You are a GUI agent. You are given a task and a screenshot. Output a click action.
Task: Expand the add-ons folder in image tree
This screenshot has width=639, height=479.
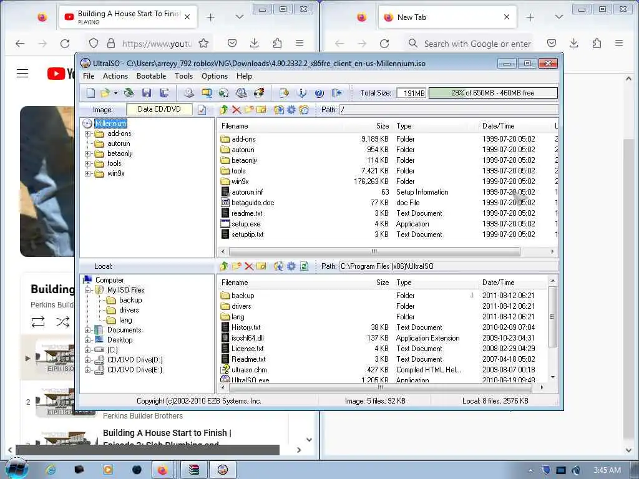click(87, 133)
